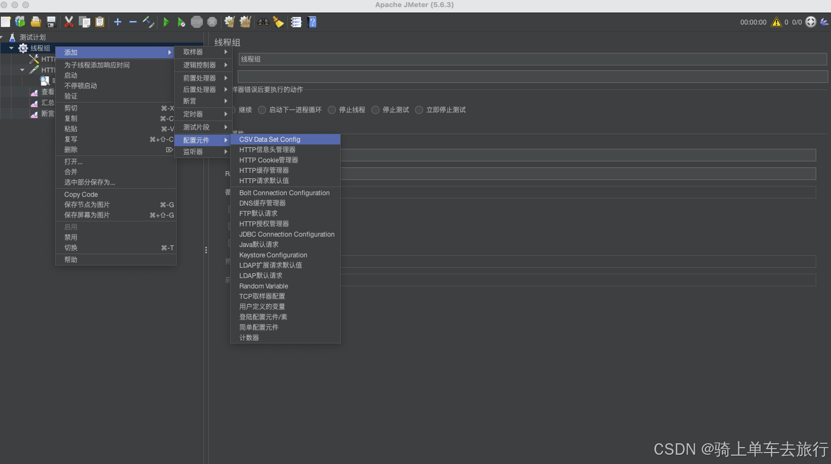Click the Clear results gear-broom icon

pyautogui.click(x=230, y=22)
